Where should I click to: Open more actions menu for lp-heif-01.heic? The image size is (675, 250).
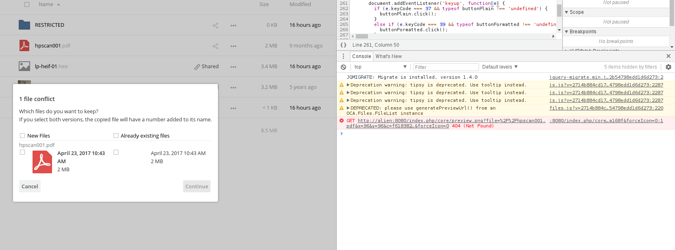click(x=233, y=67)
